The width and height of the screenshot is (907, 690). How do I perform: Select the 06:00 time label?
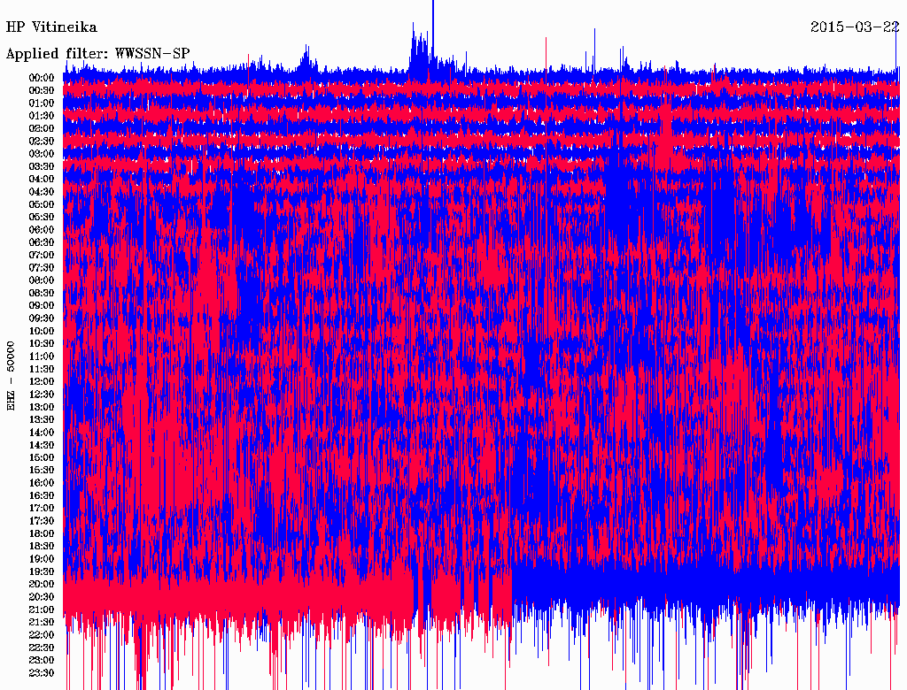coord(42,229)
